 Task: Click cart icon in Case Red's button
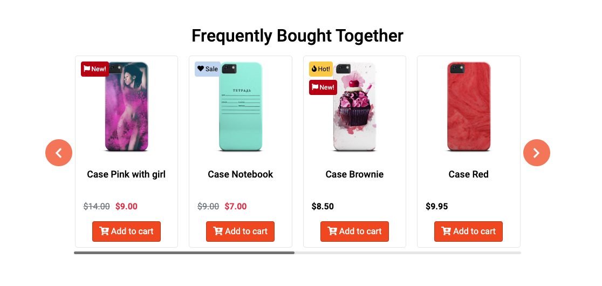click(446, 231)
